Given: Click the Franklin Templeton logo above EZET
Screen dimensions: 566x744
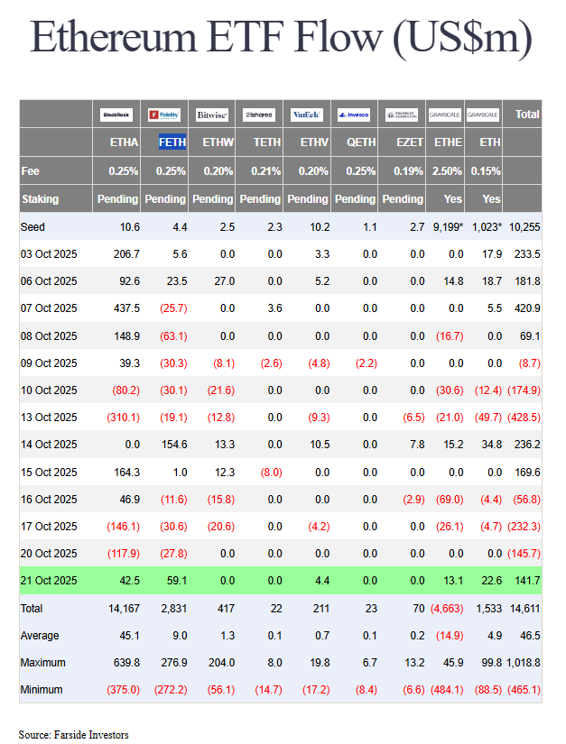Looking at the screenshot, I should click(401, 115).
